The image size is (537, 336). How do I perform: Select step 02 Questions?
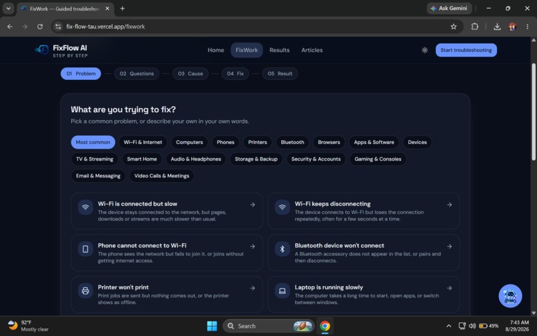[137, 74]
